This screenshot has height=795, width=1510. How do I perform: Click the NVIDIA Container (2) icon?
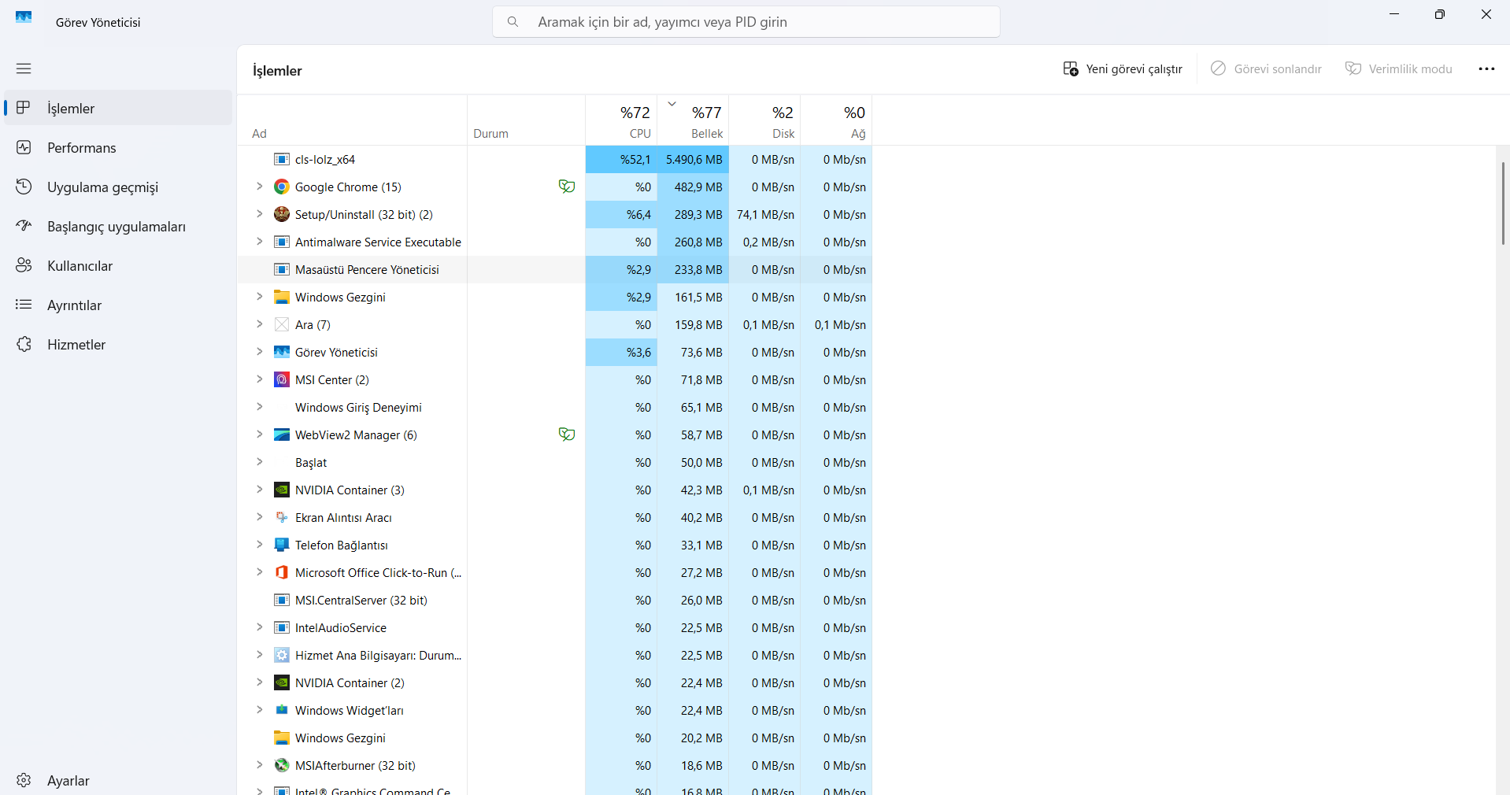(281, 682)
